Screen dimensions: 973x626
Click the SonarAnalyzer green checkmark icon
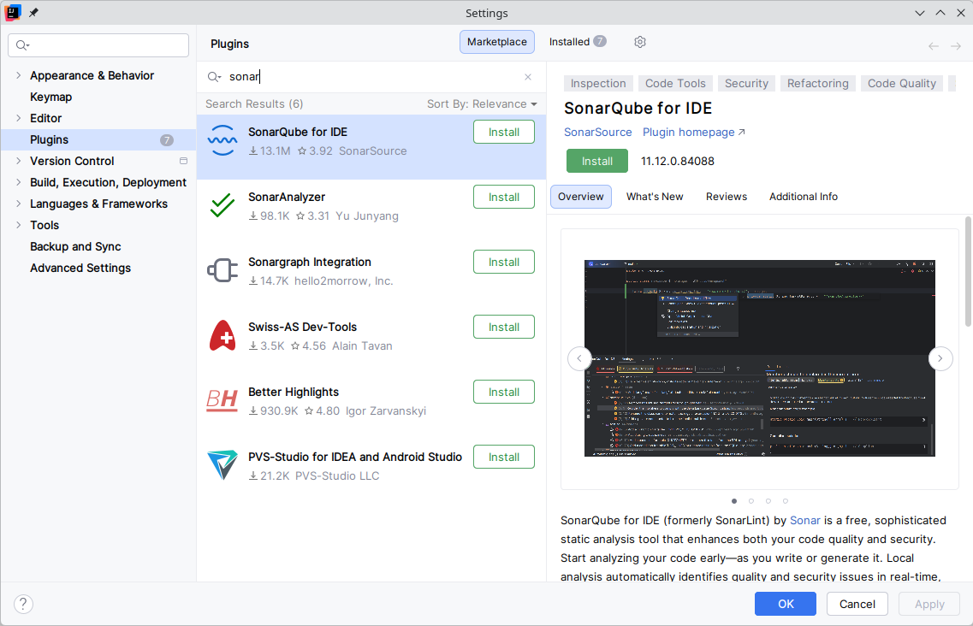click(222, 205)
